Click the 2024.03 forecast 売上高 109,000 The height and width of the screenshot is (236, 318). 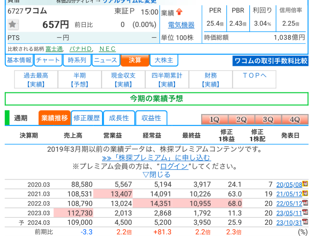[80, 223]
